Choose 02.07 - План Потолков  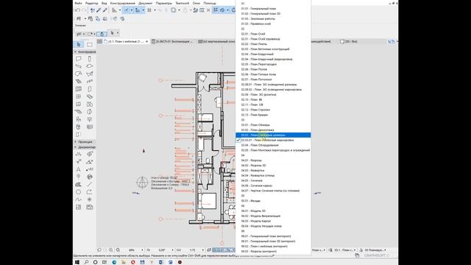(273, 79)
